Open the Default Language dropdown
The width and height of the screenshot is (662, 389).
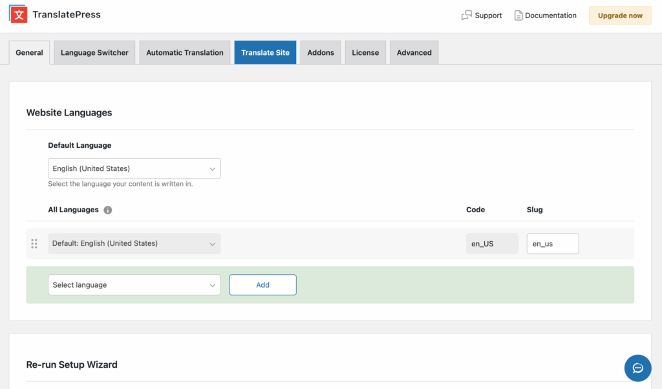(x=134, y=168)
